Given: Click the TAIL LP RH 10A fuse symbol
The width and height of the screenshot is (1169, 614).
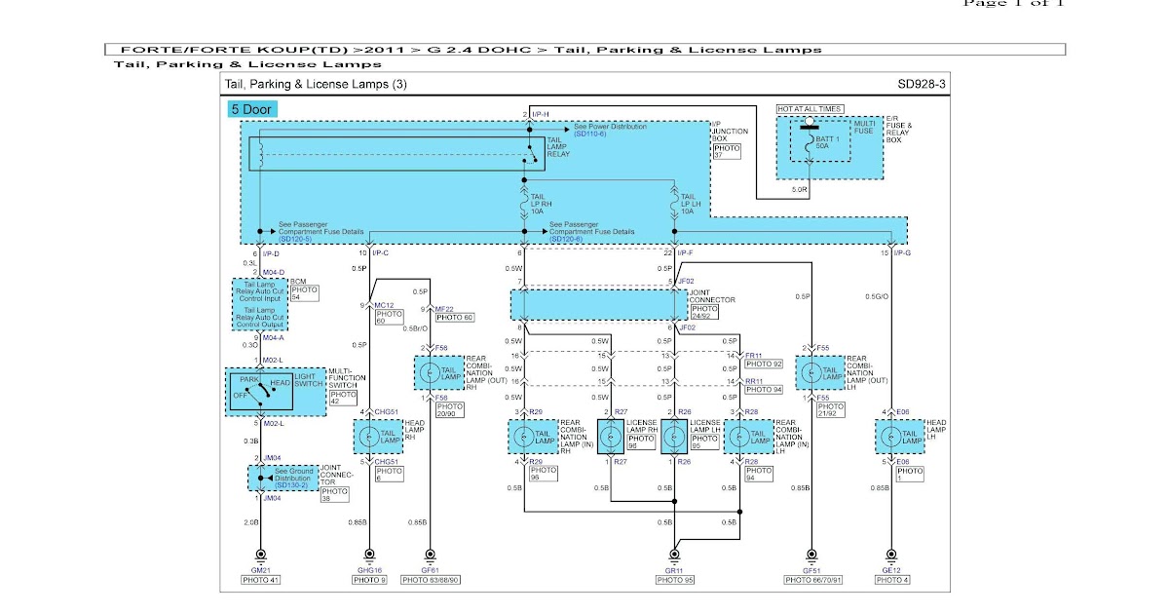Looking at the screenshot, I should tap(524, 206).
